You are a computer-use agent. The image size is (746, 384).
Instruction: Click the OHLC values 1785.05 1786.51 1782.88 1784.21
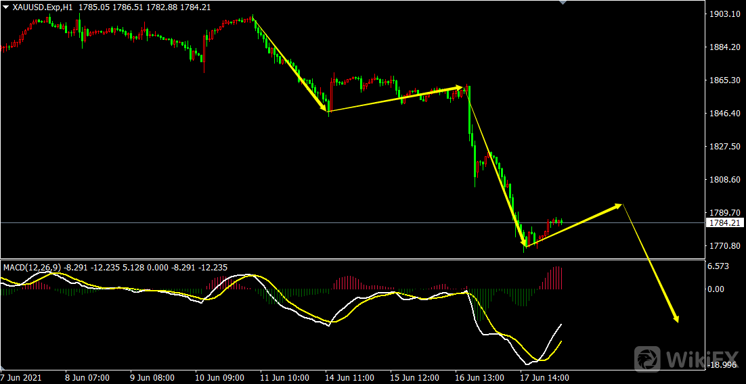(145, 7)
